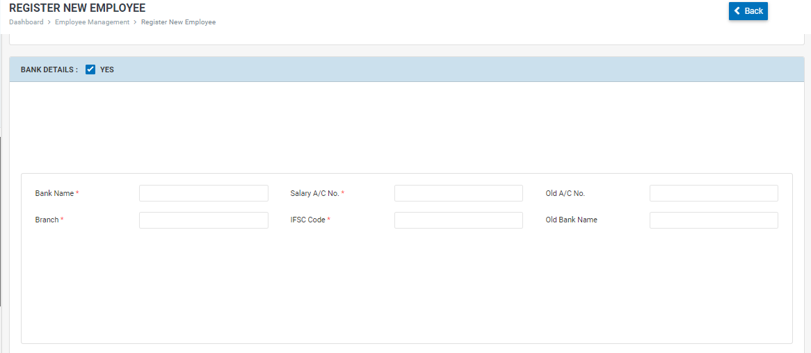The height and width of the screenshot is (353, 811).
Task: Select the Register New Employee breadcrumb
Action: tap(178, 22)
